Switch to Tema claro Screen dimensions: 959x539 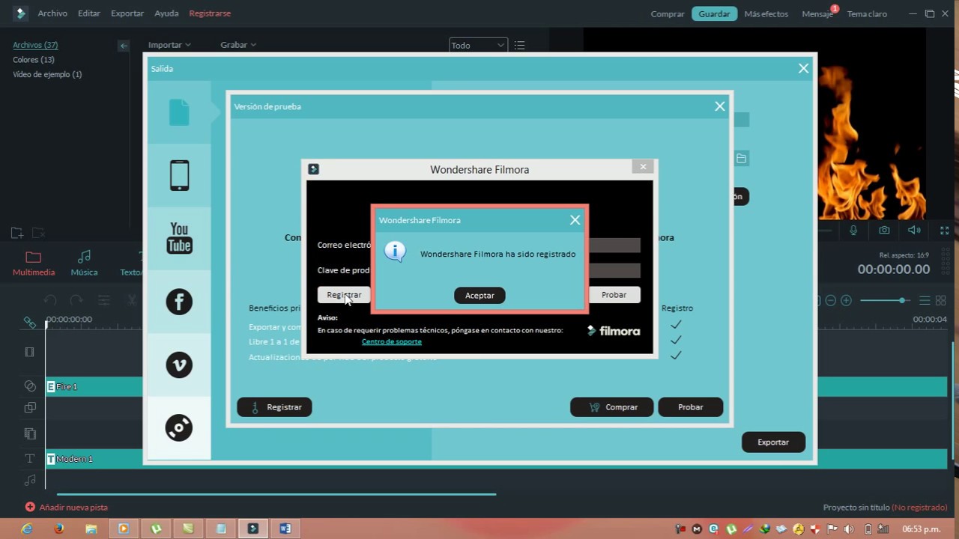867,14
